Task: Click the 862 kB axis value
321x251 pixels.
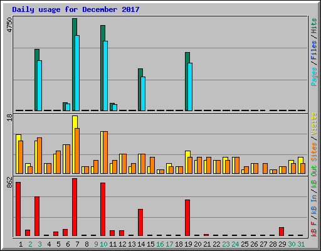Action: coord(9,183)
